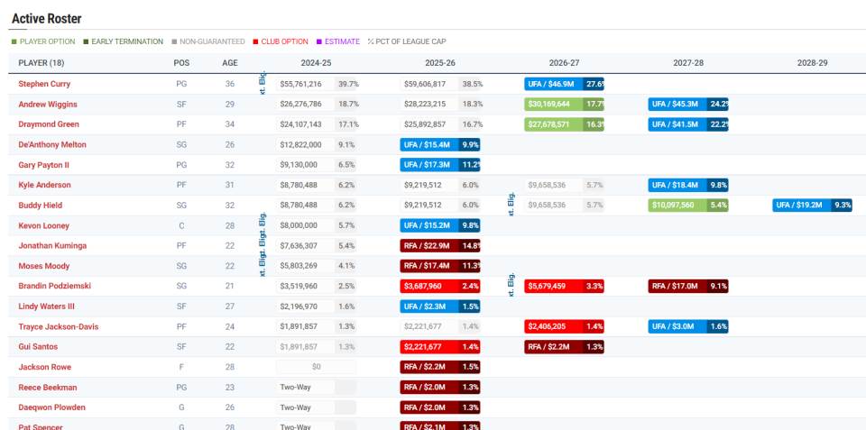Open De'Anthony Melton's profile
This screenshot has width=866, height=430.
pos(52,144)
